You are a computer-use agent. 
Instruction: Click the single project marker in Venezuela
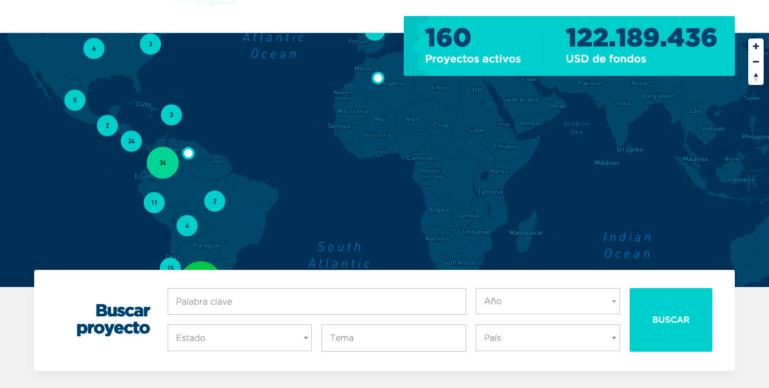pos(188,153)
